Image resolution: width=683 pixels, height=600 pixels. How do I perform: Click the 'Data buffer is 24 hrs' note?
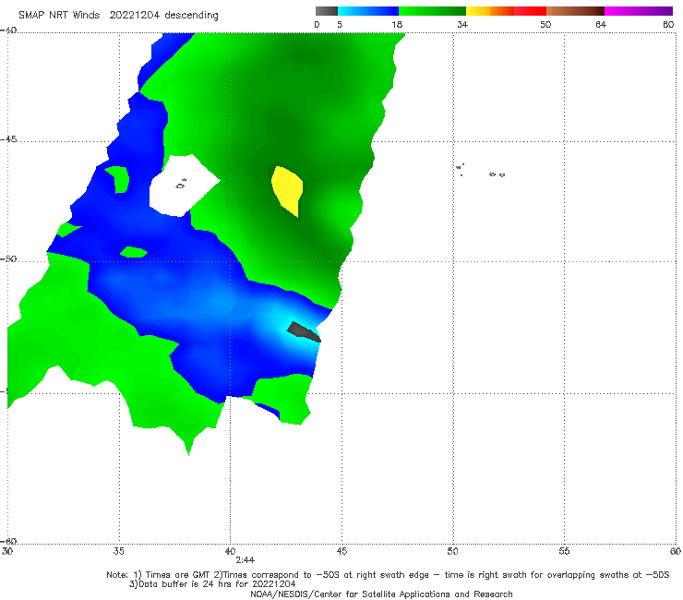click(x=212, y=584)
